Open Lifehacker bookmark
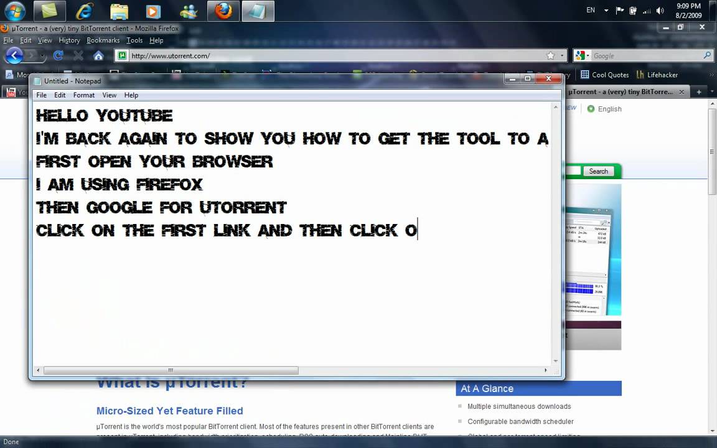717x448 pixels. (657, 75)
